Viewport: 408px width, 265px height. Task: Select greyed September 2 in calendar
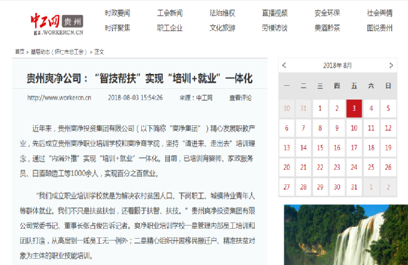point(388,187)
